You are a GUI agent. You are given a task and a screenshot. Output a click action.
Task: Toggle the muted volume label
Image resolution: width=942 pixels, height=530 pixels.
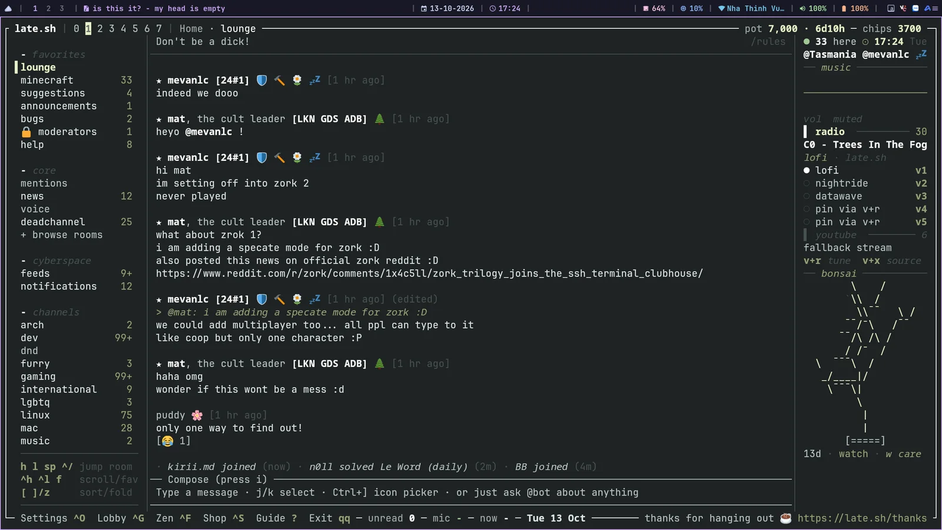click(847, 119)
